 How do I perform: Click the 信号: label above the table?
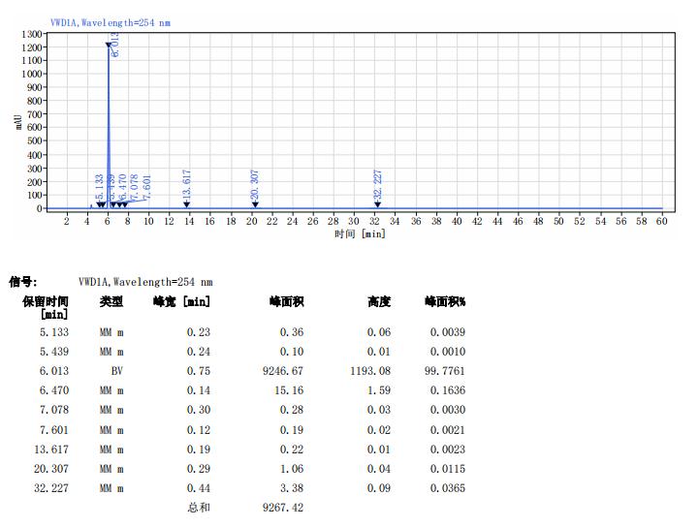tap(22, 282)
